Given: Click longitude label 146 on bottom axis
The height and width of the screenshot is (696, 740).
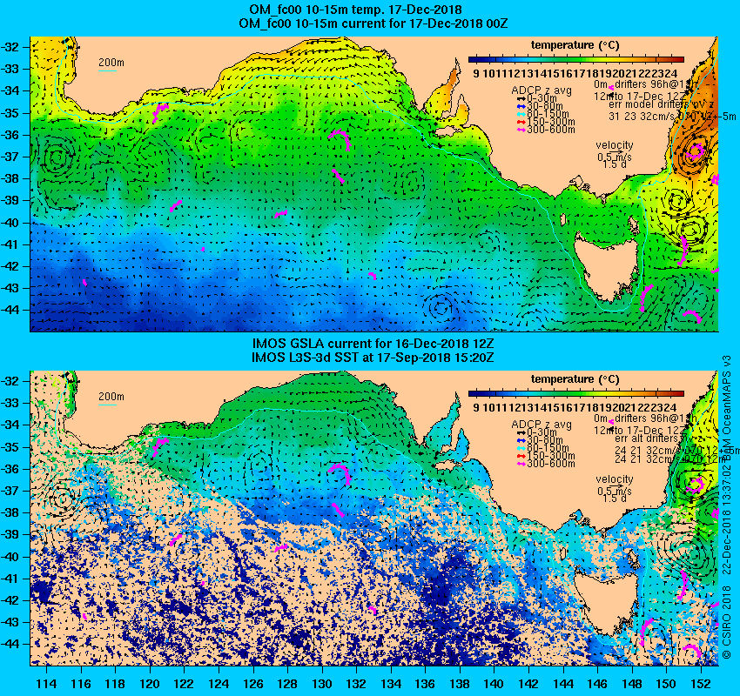Looking at the screenshot, I should pos(597,684).
